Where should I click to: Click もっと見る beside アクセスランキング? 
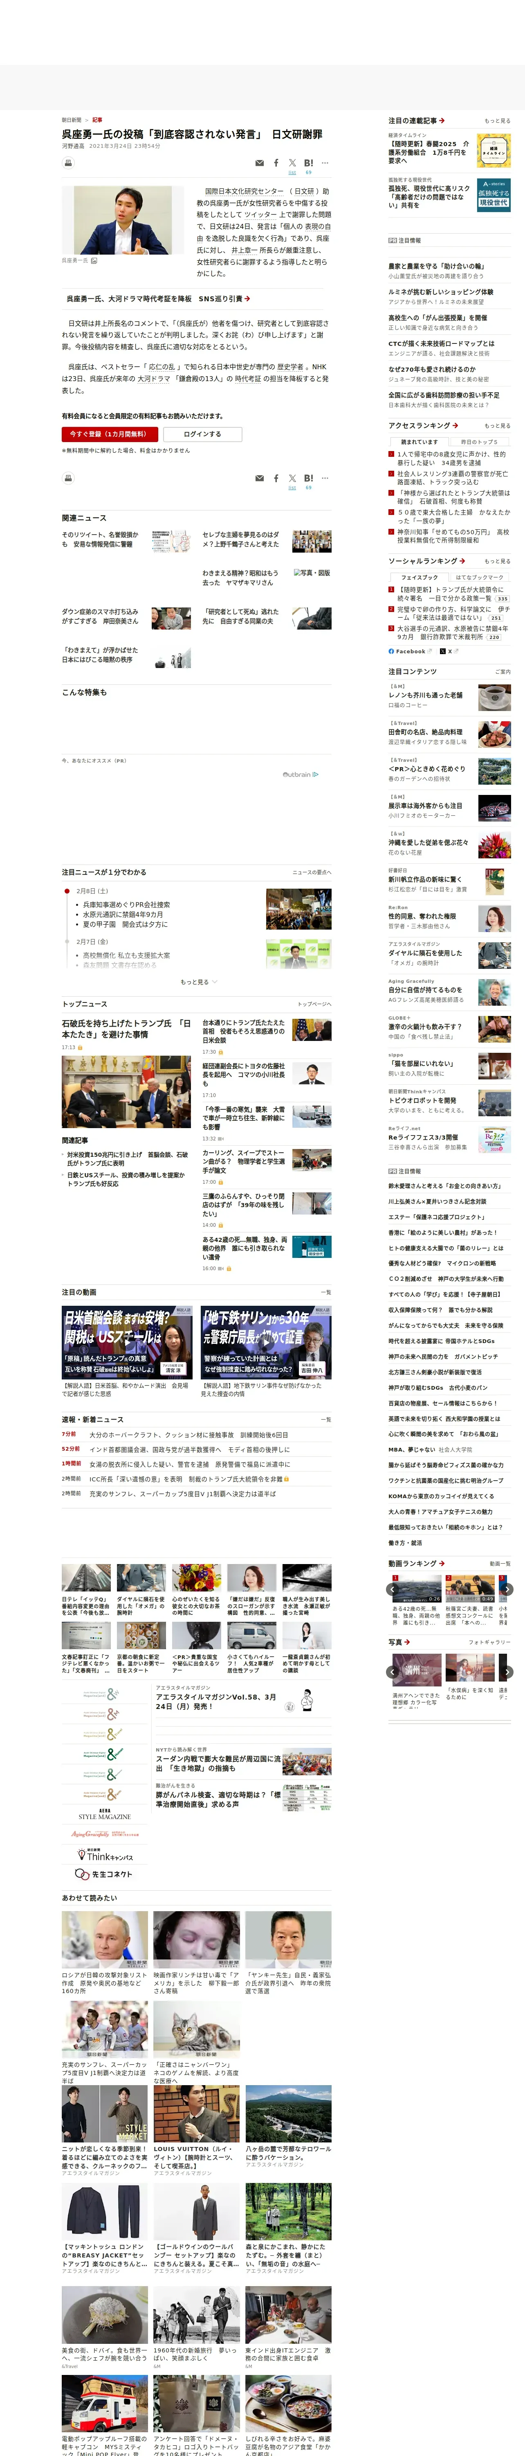(x=496, y=425)
